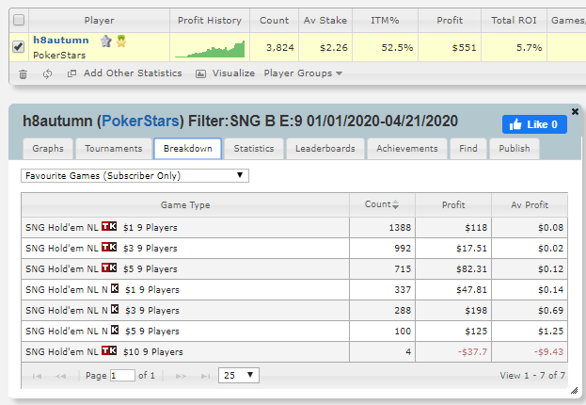Sort by Profit column in the breakdown table
The height and width of the screenshot is (405, 586).
(x=453, y=204)
